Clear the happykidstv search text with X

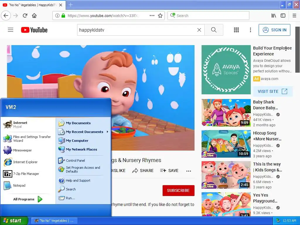click(x=199, y=30)
